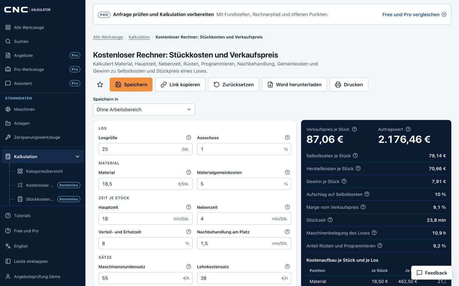
Task: Open info for Maschinenbelegung des Loses
Action: tap(374, 233)
